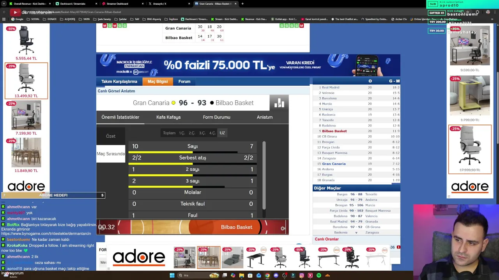Open Google bookmark in bookmarks bar

point(17,19)
